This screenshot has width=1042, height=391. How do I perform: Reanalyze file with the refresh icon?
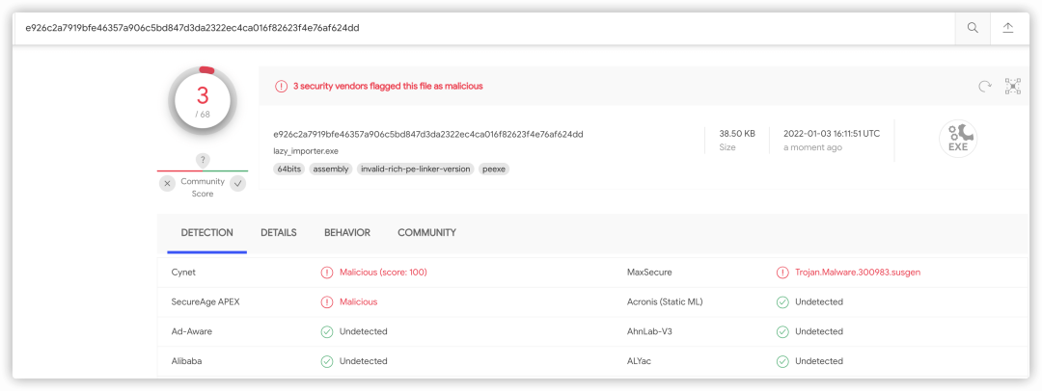pos(985,86)
